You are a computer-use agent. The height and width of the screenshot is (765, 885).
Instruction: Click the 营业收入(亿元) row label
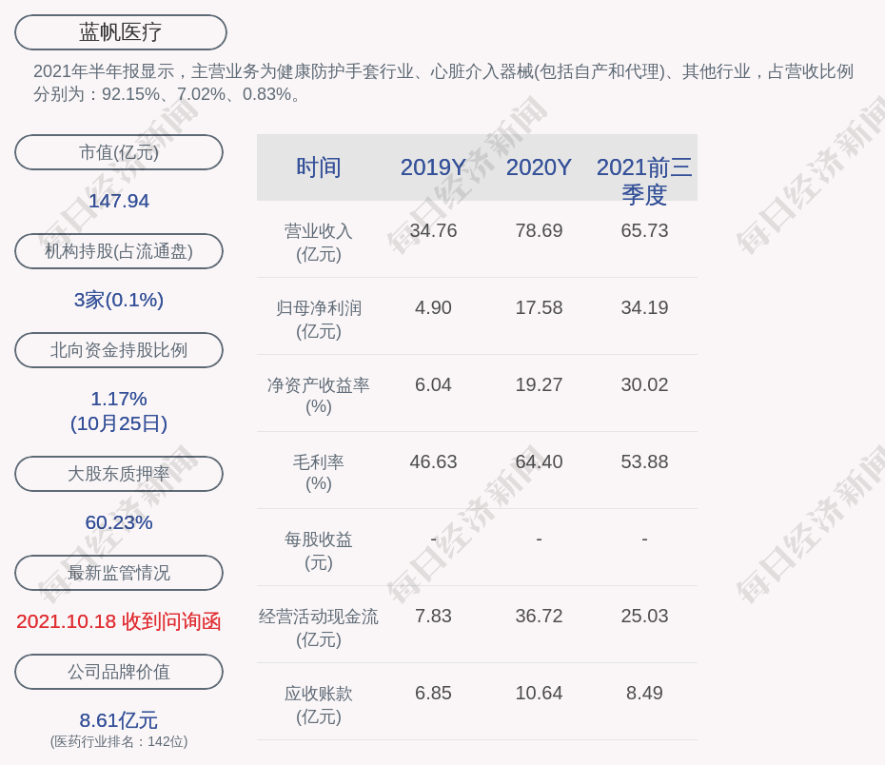tap(319, 243)
